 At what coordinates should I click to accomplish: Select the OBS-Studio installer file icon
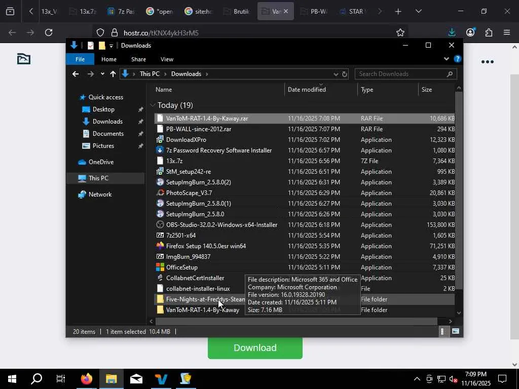pyautogui.click(x=160, y=224)
